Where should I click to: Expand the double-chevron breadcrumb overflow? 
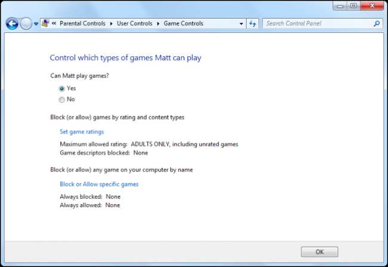[54, 24]
